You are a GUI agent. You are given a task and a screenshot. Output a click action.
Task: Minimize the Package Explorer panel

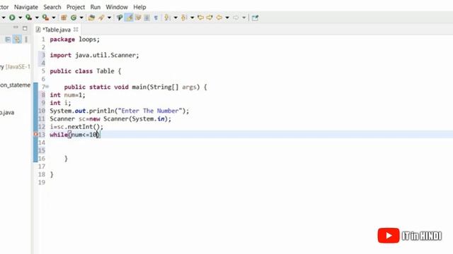16,28
